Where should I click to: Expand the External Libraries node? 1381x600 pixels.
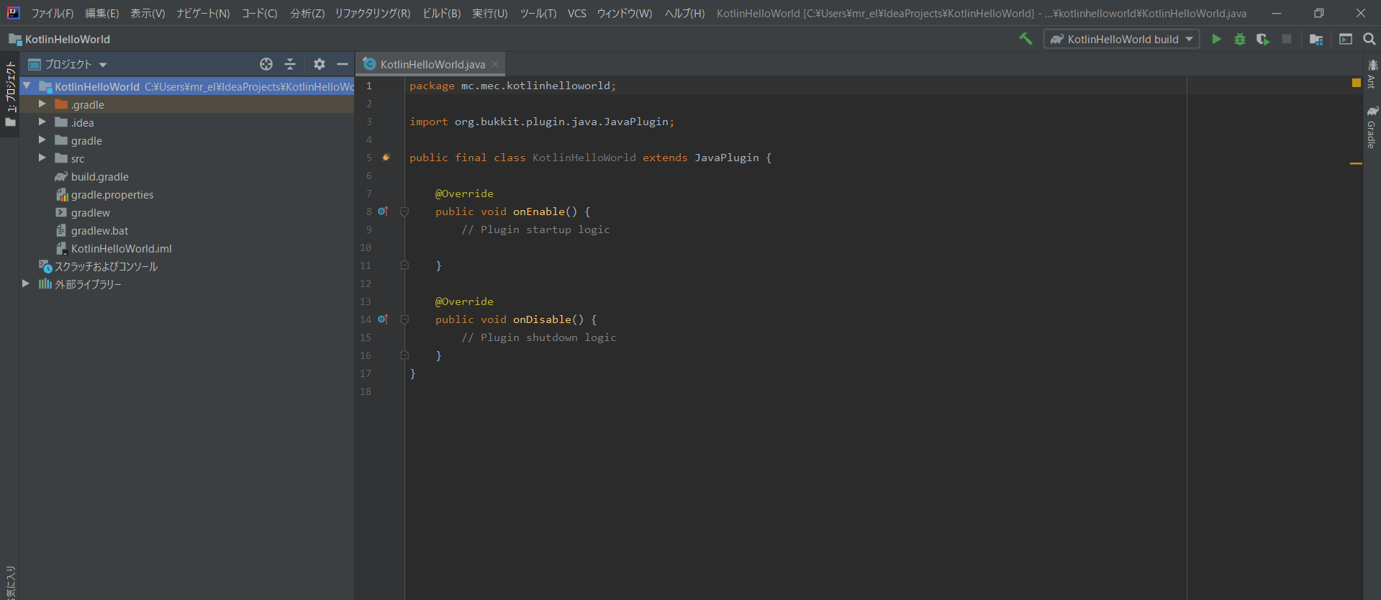coord(26,284)
